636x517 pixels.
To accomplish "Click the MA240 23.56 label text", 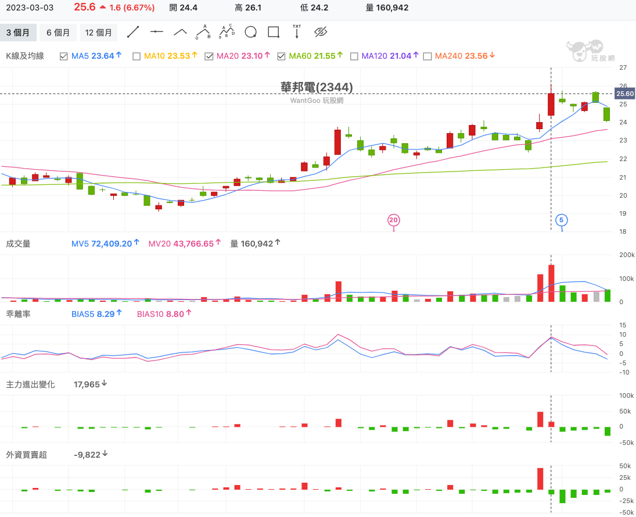I will (x=461, y=56).
